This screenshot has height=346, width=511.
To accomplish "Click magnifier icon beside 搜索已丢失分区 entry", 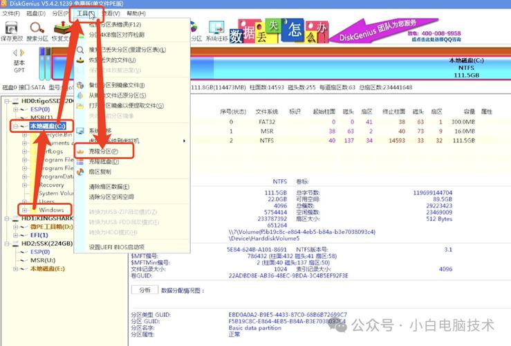I will (80, 50).
